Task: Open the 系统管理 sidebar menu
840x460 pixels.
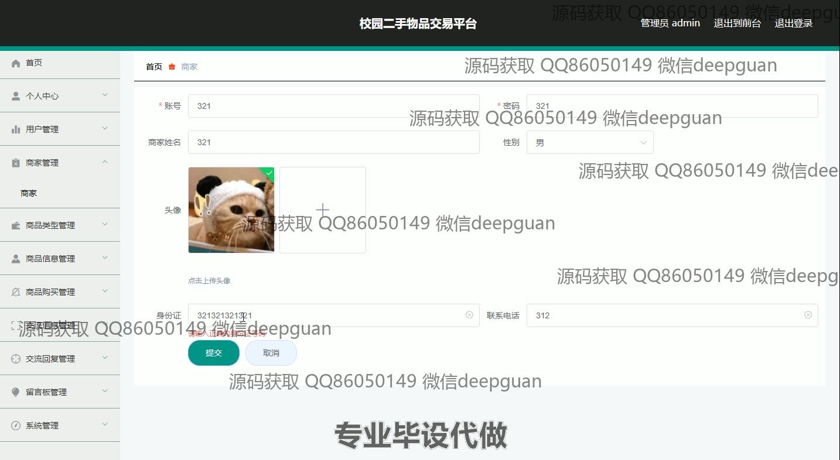Action: [60, 425]
